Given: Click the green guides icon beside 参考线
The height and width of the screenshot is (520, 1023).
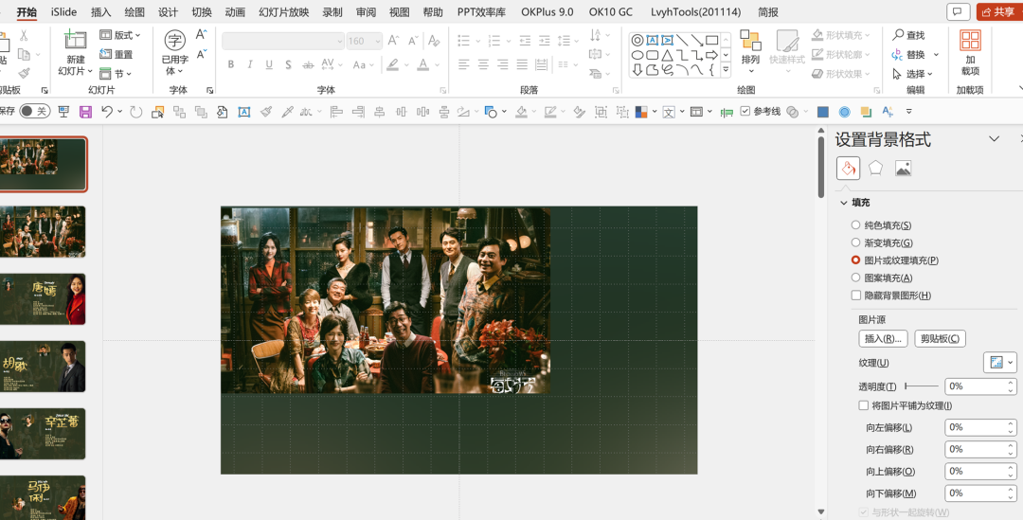Looking at the screenshot, I should click(727, 112).
